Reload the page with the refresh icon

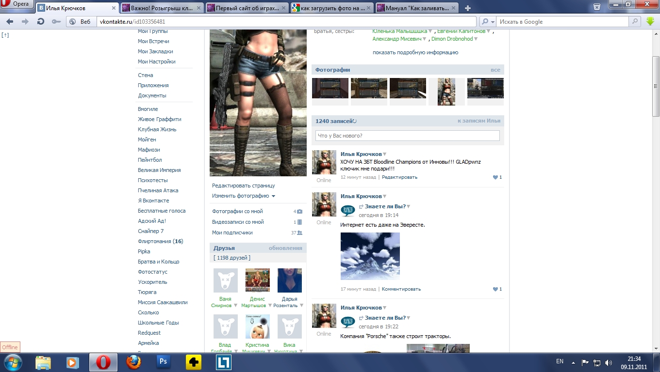click(x=41, y=22)
